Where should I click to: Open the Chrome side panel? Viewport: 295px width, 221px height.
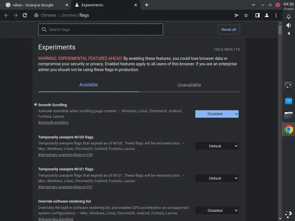257,15
